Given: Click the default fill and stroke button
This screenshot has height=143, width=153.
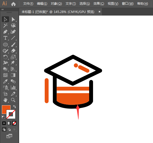Looking at the screenshot, I should pyautogui.click(x=3, y=117).
